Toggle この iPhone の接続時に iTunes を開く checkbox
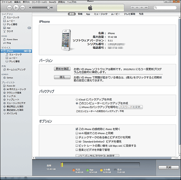 [x=77, y=129]
